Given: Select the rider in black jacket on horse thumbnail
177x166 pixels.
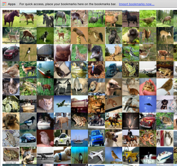Looking at the screenshot, I should click(x=131, y=138).
